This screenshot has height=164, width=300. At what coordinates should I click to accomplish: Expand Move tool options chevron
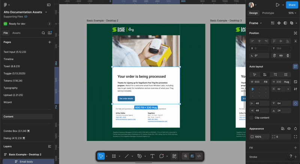pos(106,156)
